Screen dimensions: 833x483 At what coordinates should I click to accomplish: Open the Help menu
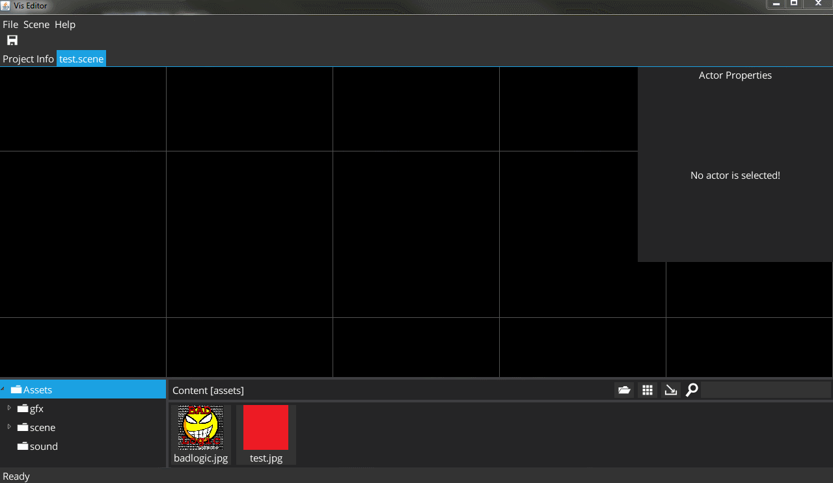click(65, 25)
